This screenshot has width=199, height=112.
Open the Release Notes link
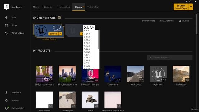[167, 21]
